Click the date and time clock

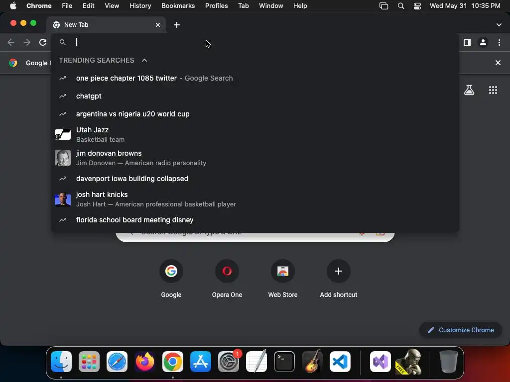tap(465, 6)
